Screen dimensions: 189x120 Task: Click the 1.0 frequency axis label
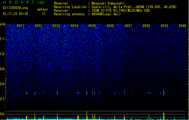click(2, 54)
